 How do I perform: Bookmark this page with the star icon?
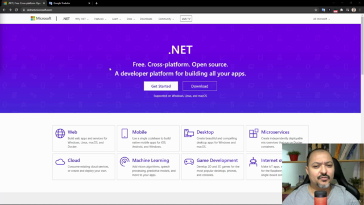click(316, 10)
